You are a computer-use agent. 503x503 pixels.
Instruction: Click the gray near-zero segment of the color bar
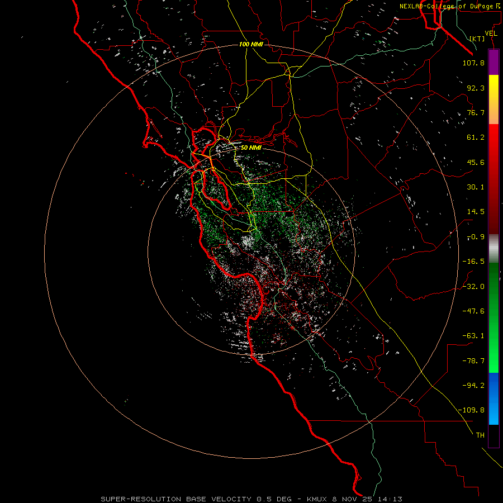[x=493, y=249]
